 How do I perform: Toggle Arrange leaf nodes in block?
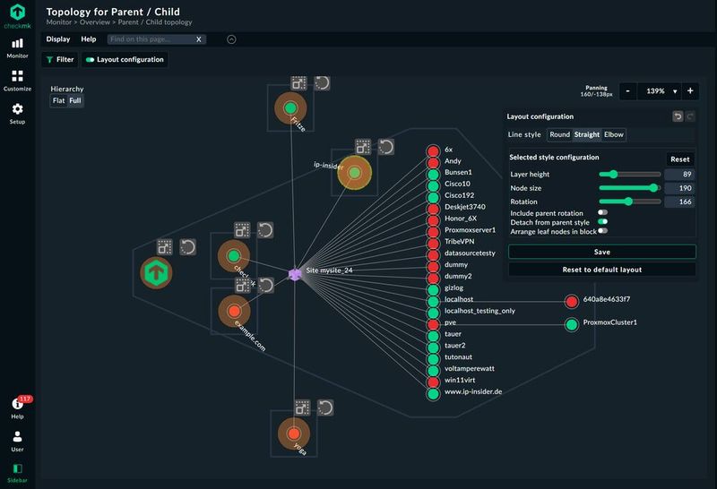coord(602,231)
